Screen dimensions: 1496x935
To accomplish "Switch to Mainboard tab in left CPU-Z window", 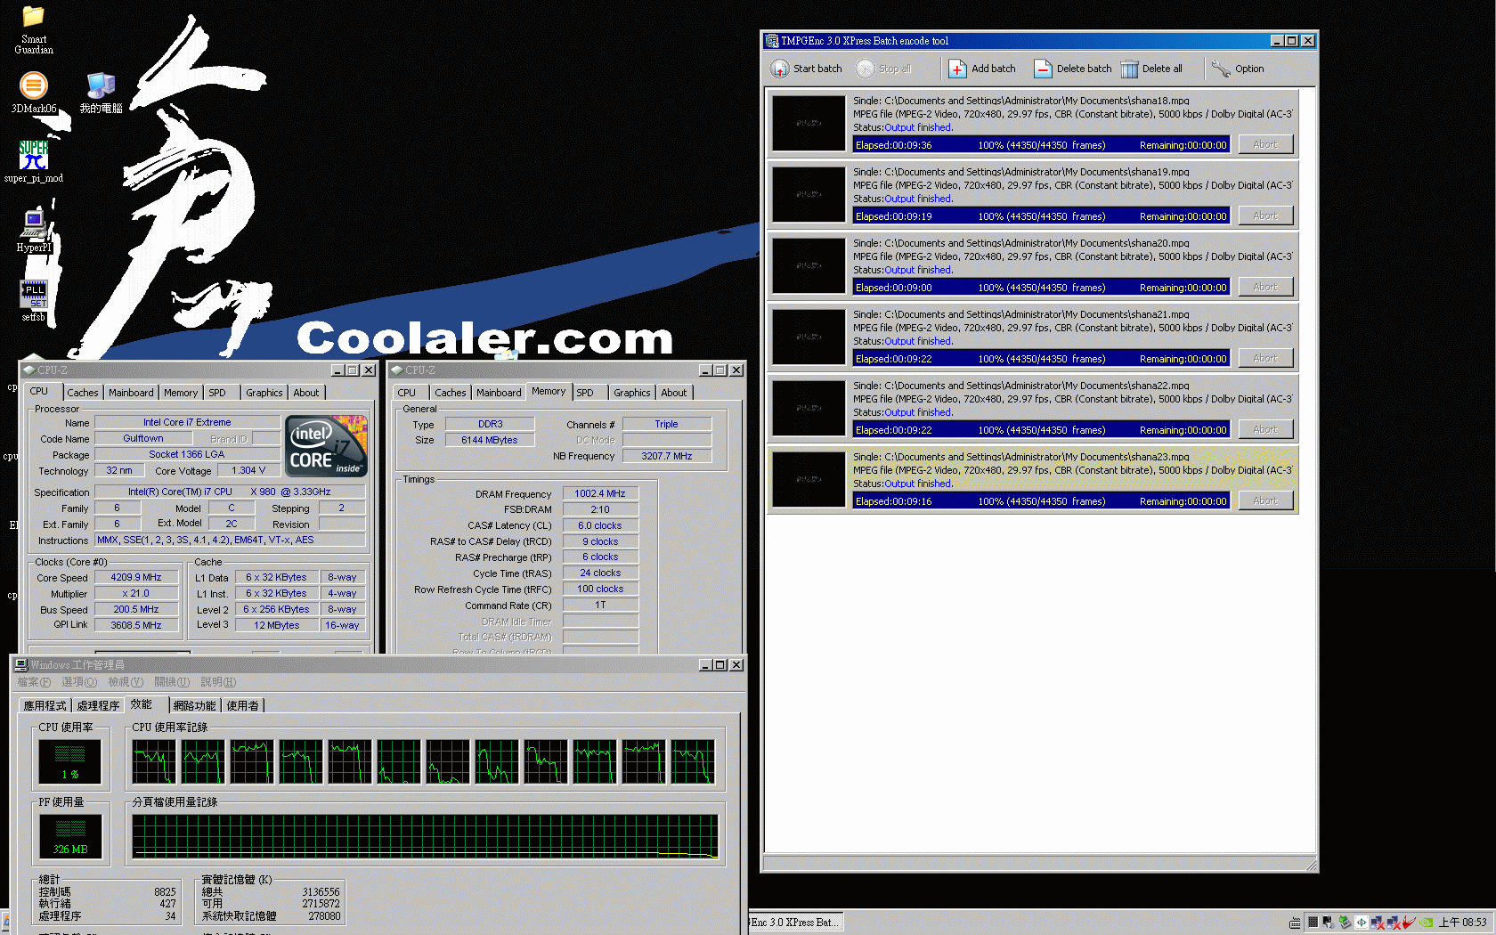I will 131,393.
